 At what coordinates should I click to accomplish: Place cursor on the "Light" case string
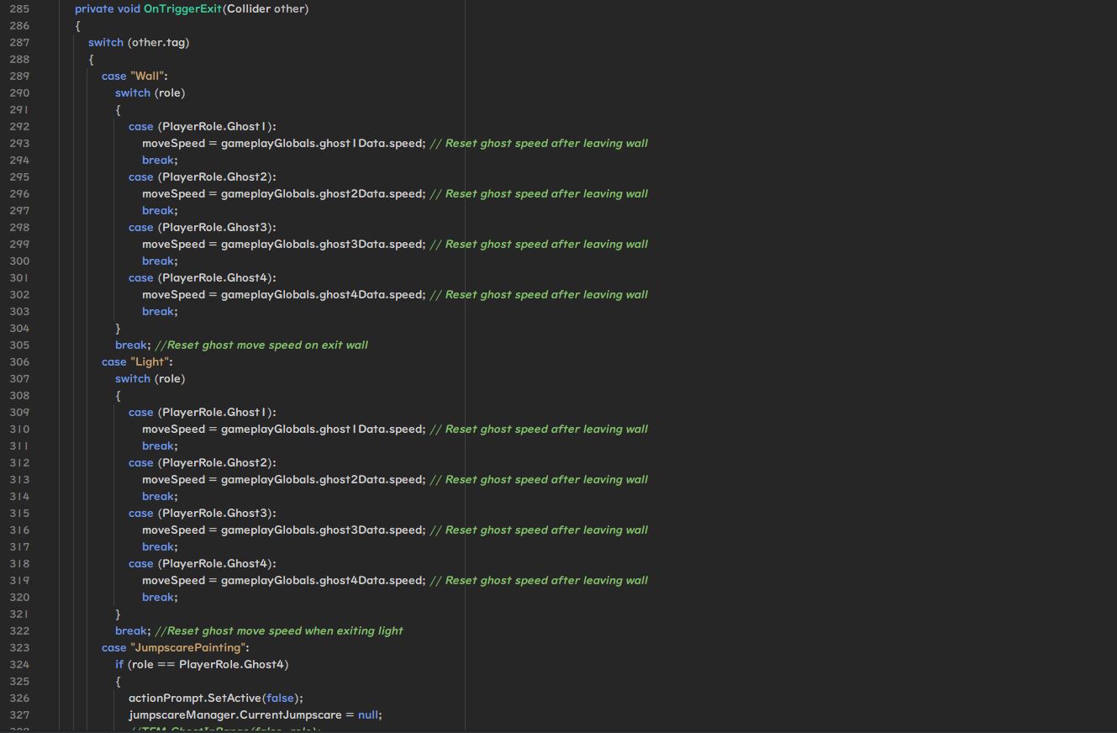tap(150, 362)
